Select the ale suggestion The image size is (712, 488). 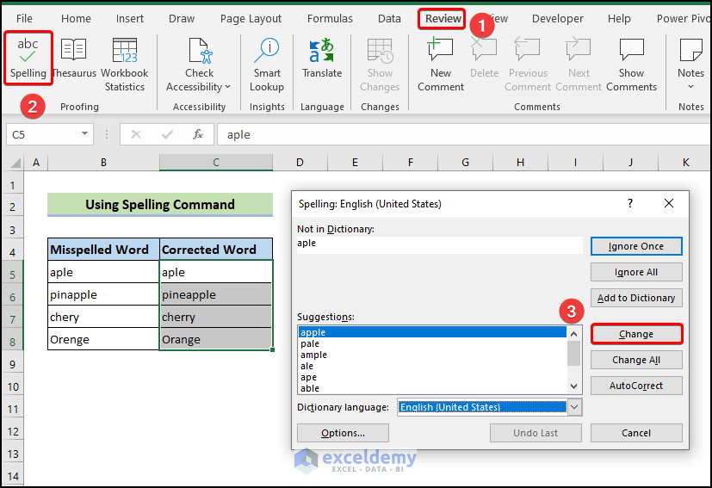pos(432,366)
